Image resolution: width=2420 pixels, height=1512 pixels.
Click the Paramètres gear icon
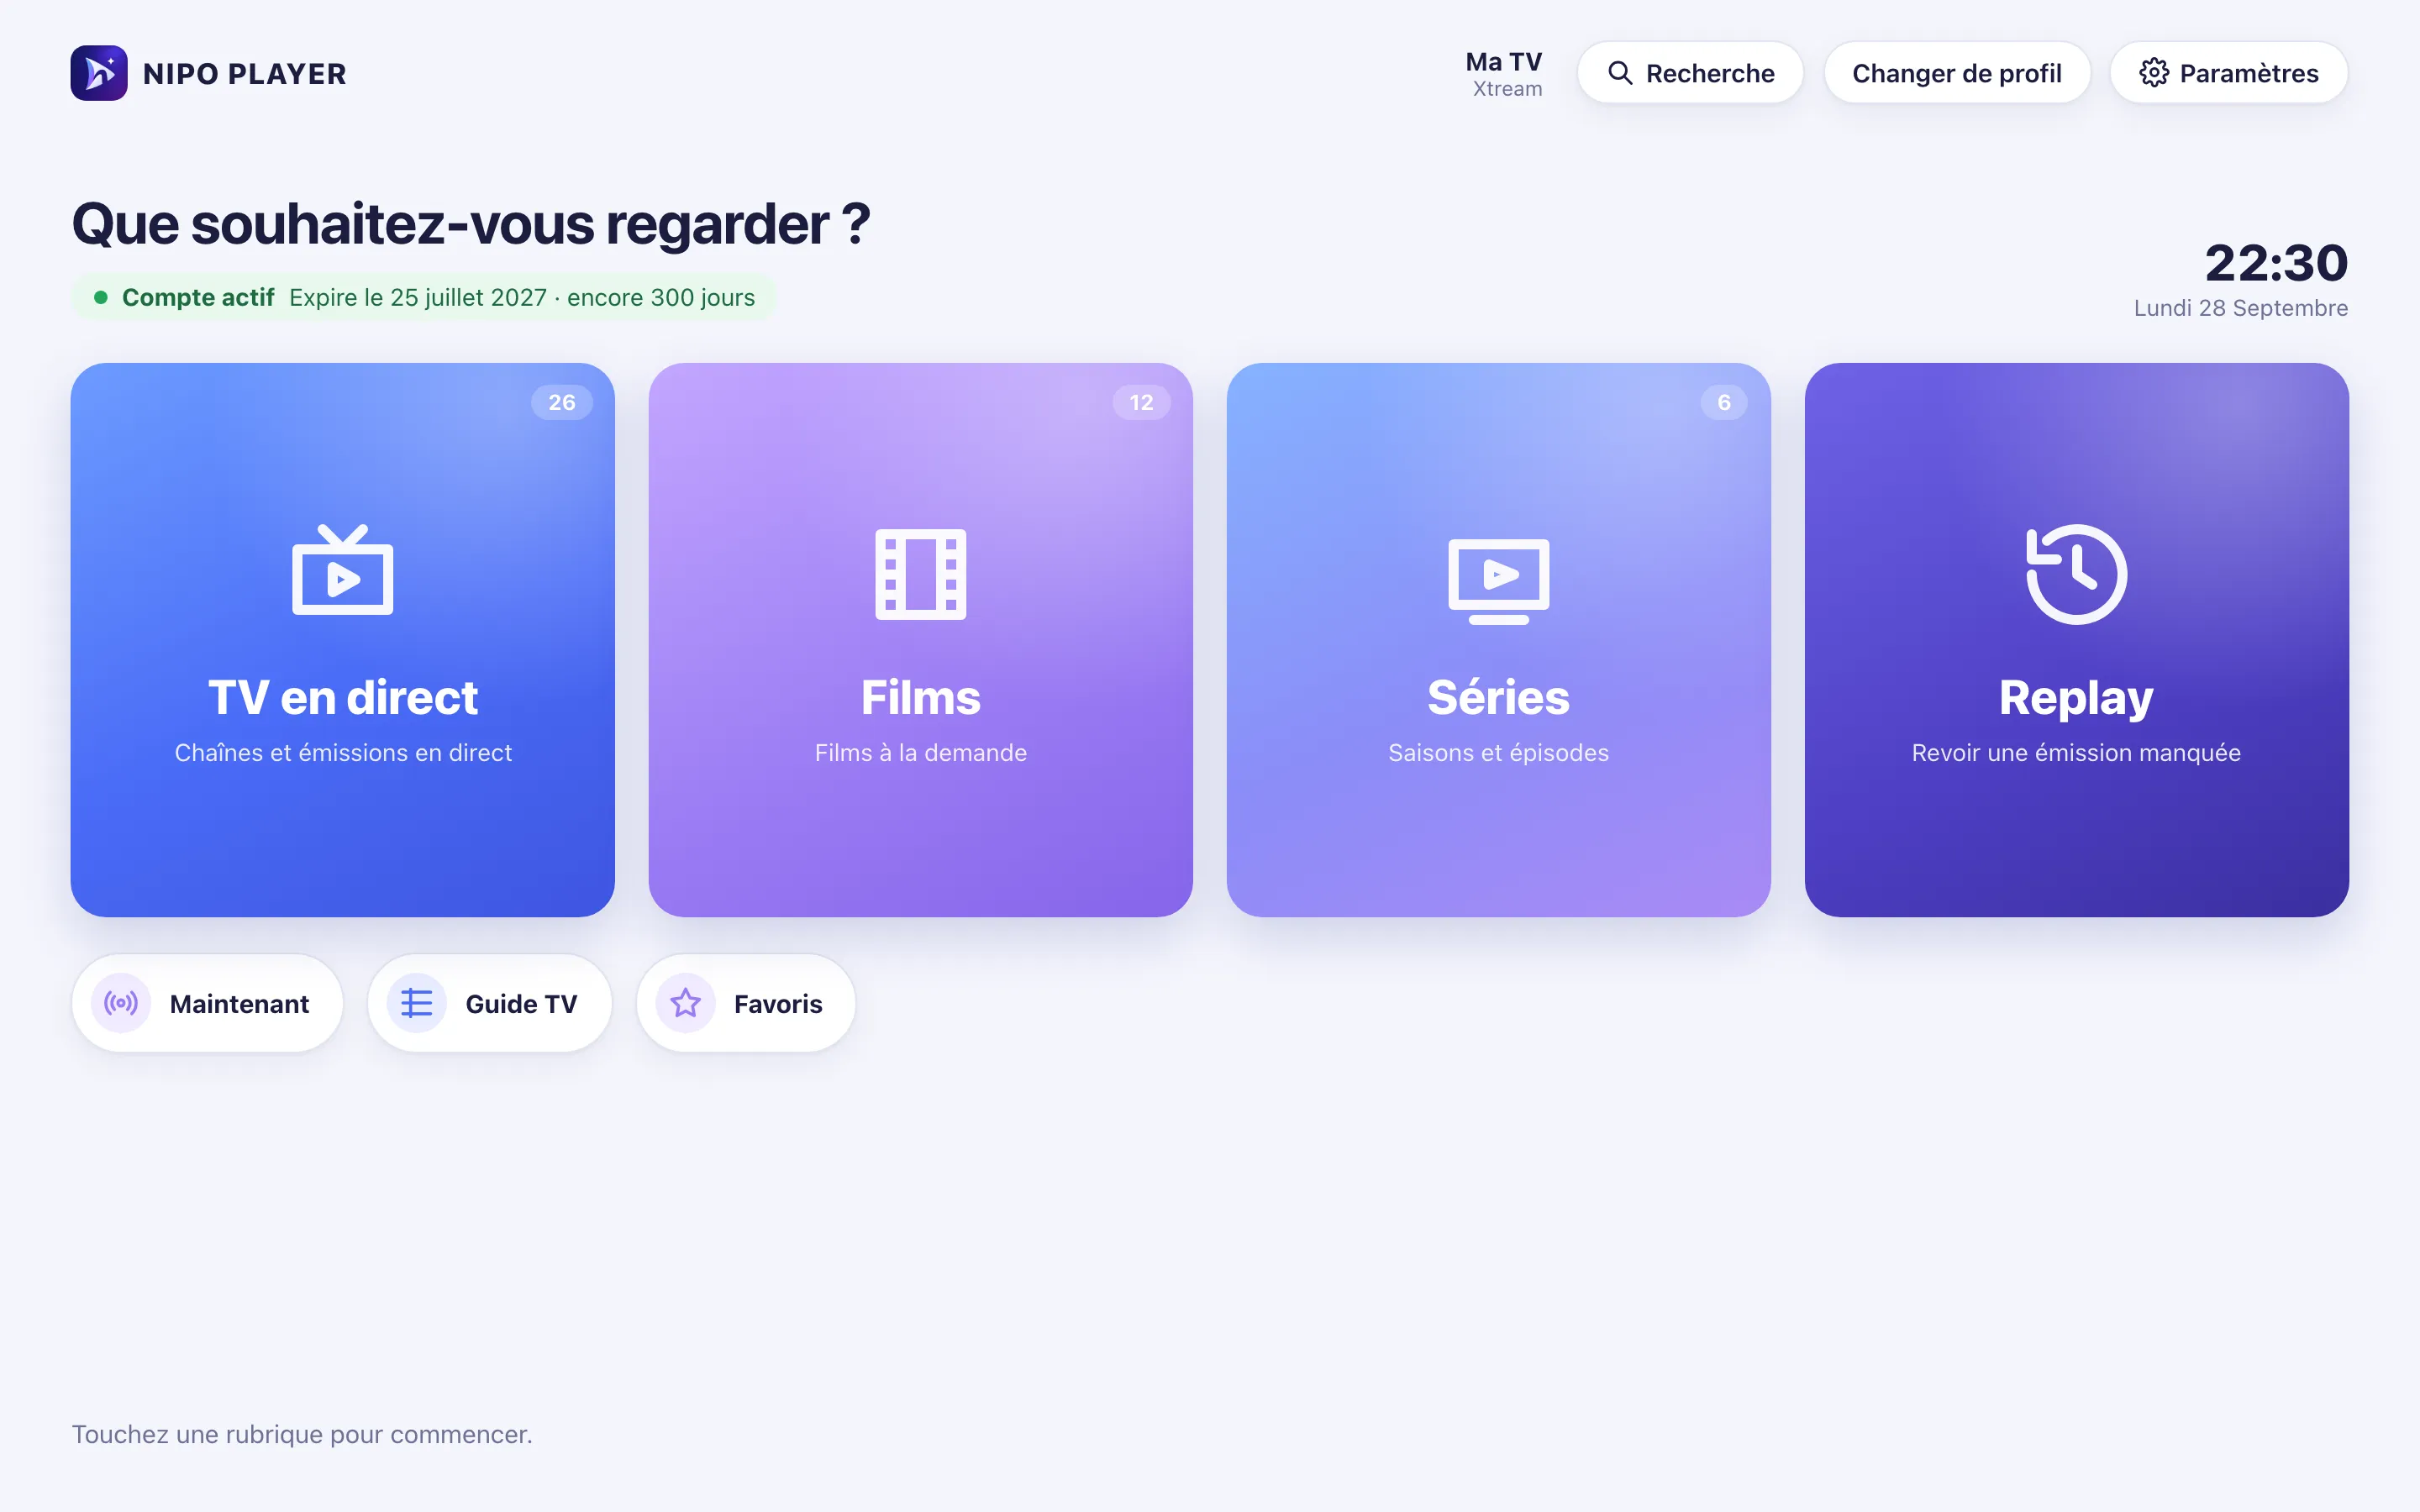(2154, 73)
